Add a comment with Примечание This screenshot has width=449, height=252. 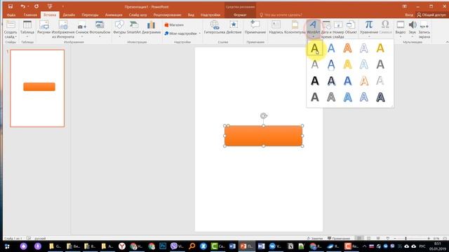(x=255, y=27)
